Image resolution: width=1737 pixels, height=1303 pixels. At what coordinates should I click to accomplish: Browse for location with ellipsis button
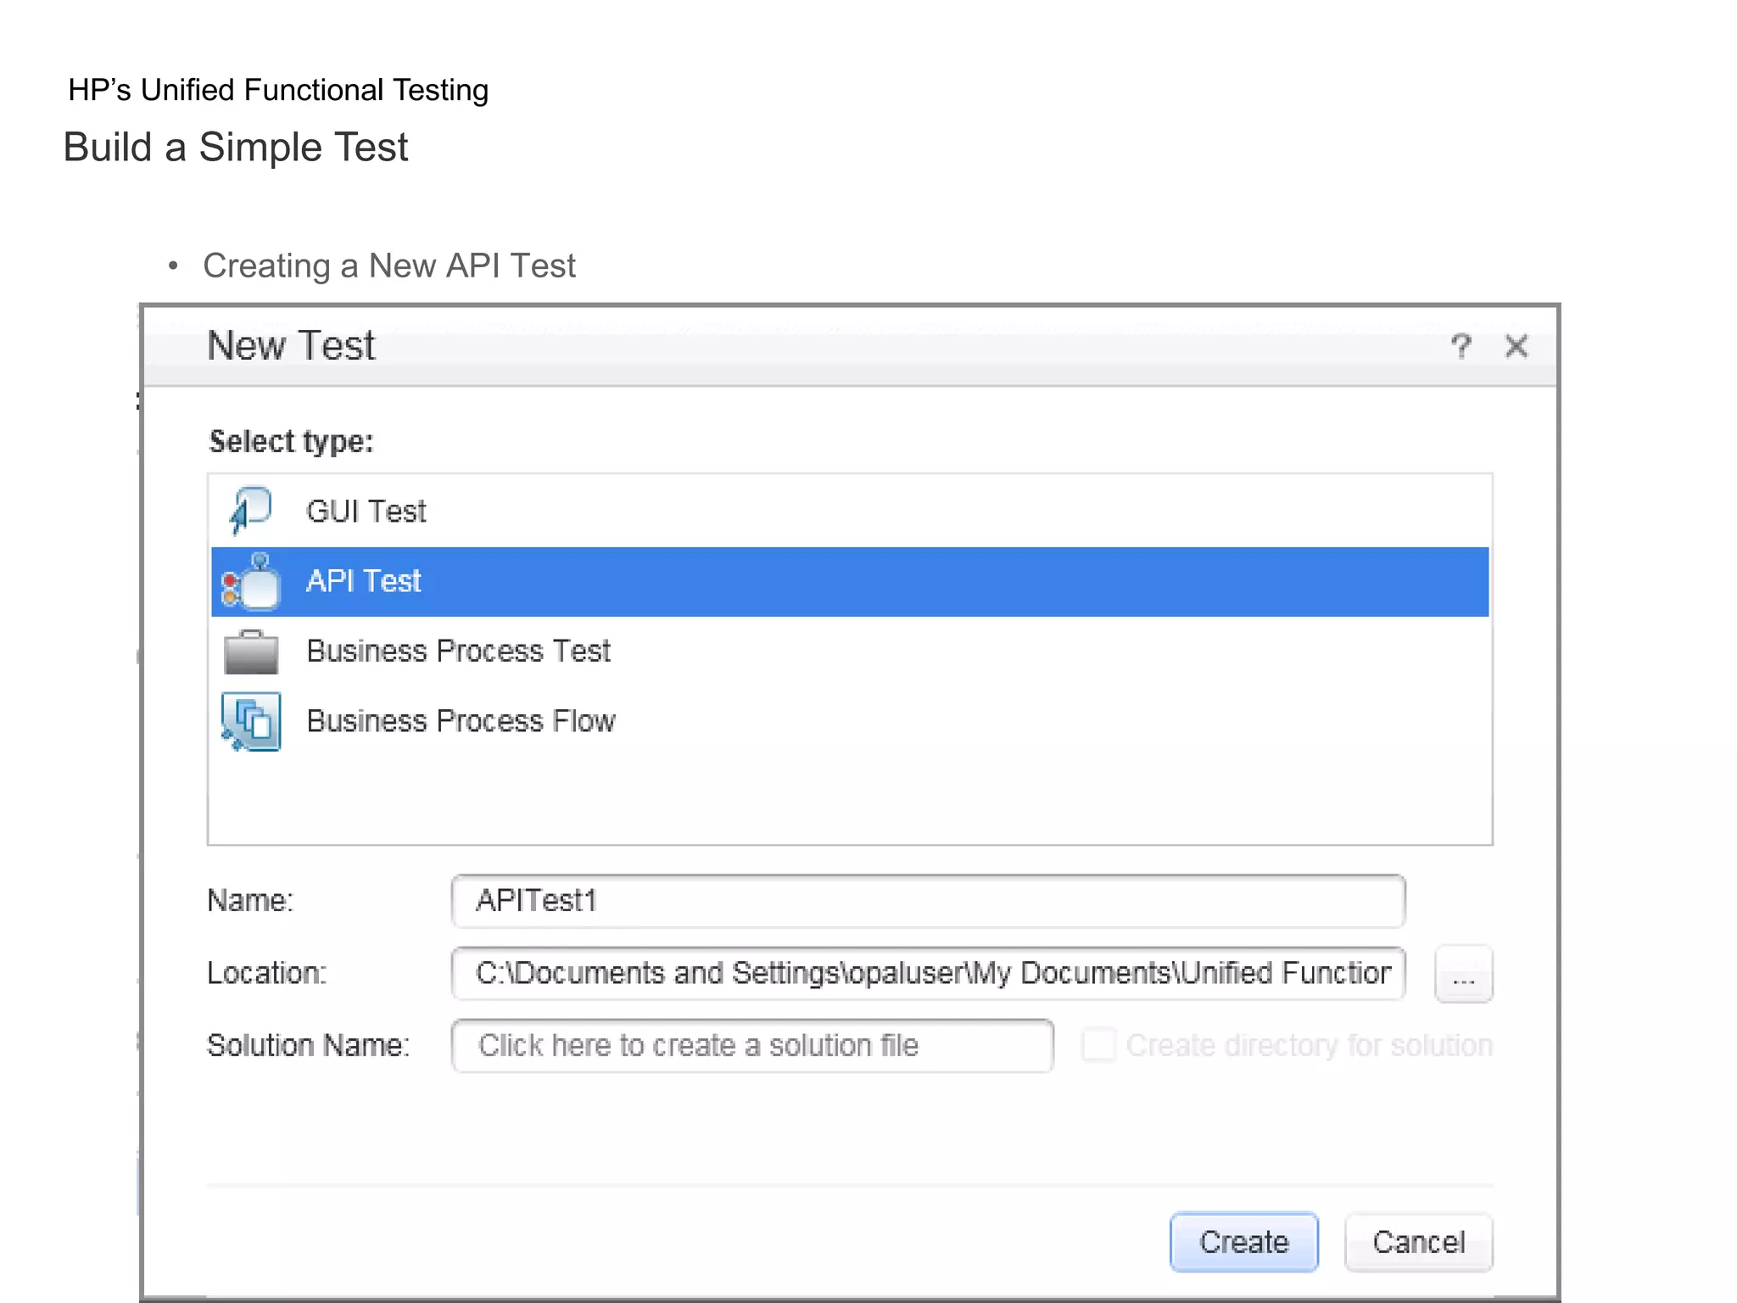(1463, 974)
